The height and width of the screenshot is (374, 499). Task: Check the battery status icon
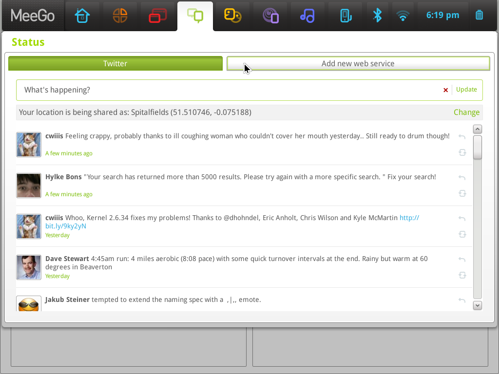pos(479,15)
